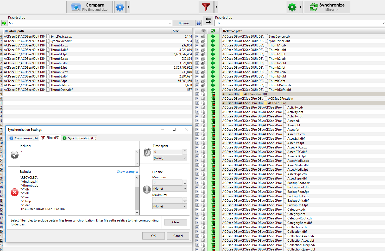Click the category icon for AssetMedia.cdx row
This screenshot has height=251, width=385.
tap(203, 161)
